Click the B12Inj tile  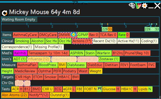point(118,53)
